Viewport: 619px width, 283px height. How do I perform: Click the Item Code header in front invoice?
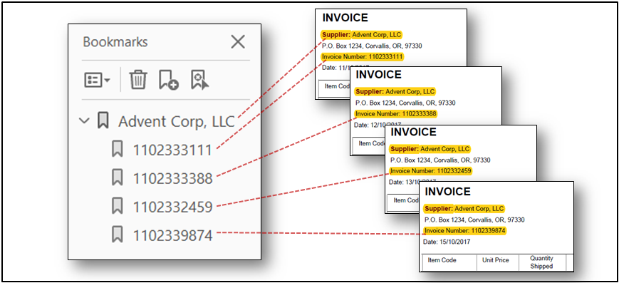pos(442,260)
